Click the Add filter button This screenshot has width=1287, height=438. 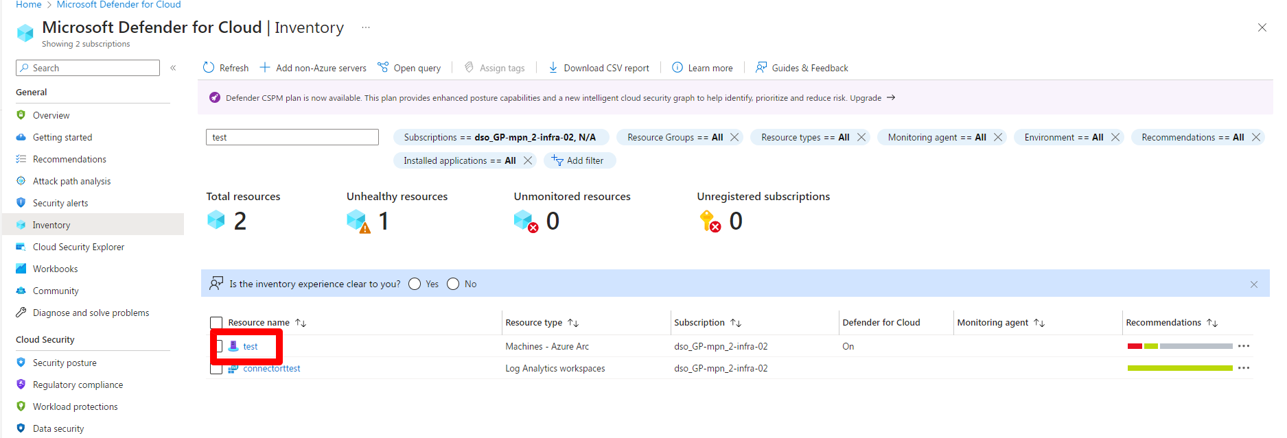tap(579, 160)
